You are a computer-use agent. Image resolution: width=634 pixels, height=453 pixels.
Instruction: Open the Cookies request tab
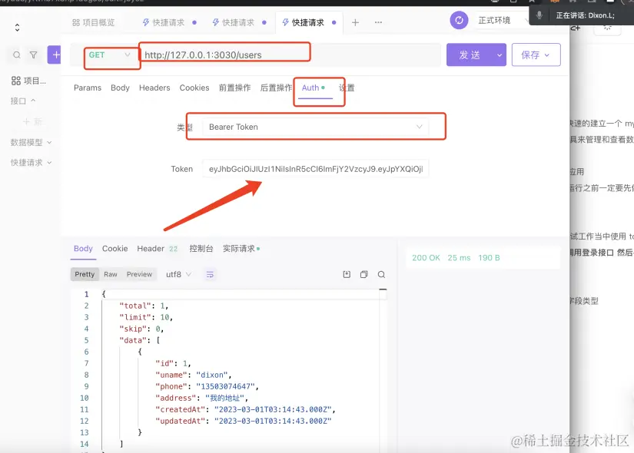click(194, 88)
